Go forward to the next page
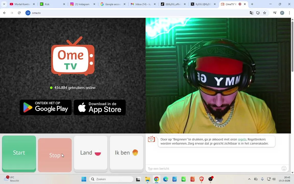Viewport: 294px width, 184px height. (x=12, y=13)
